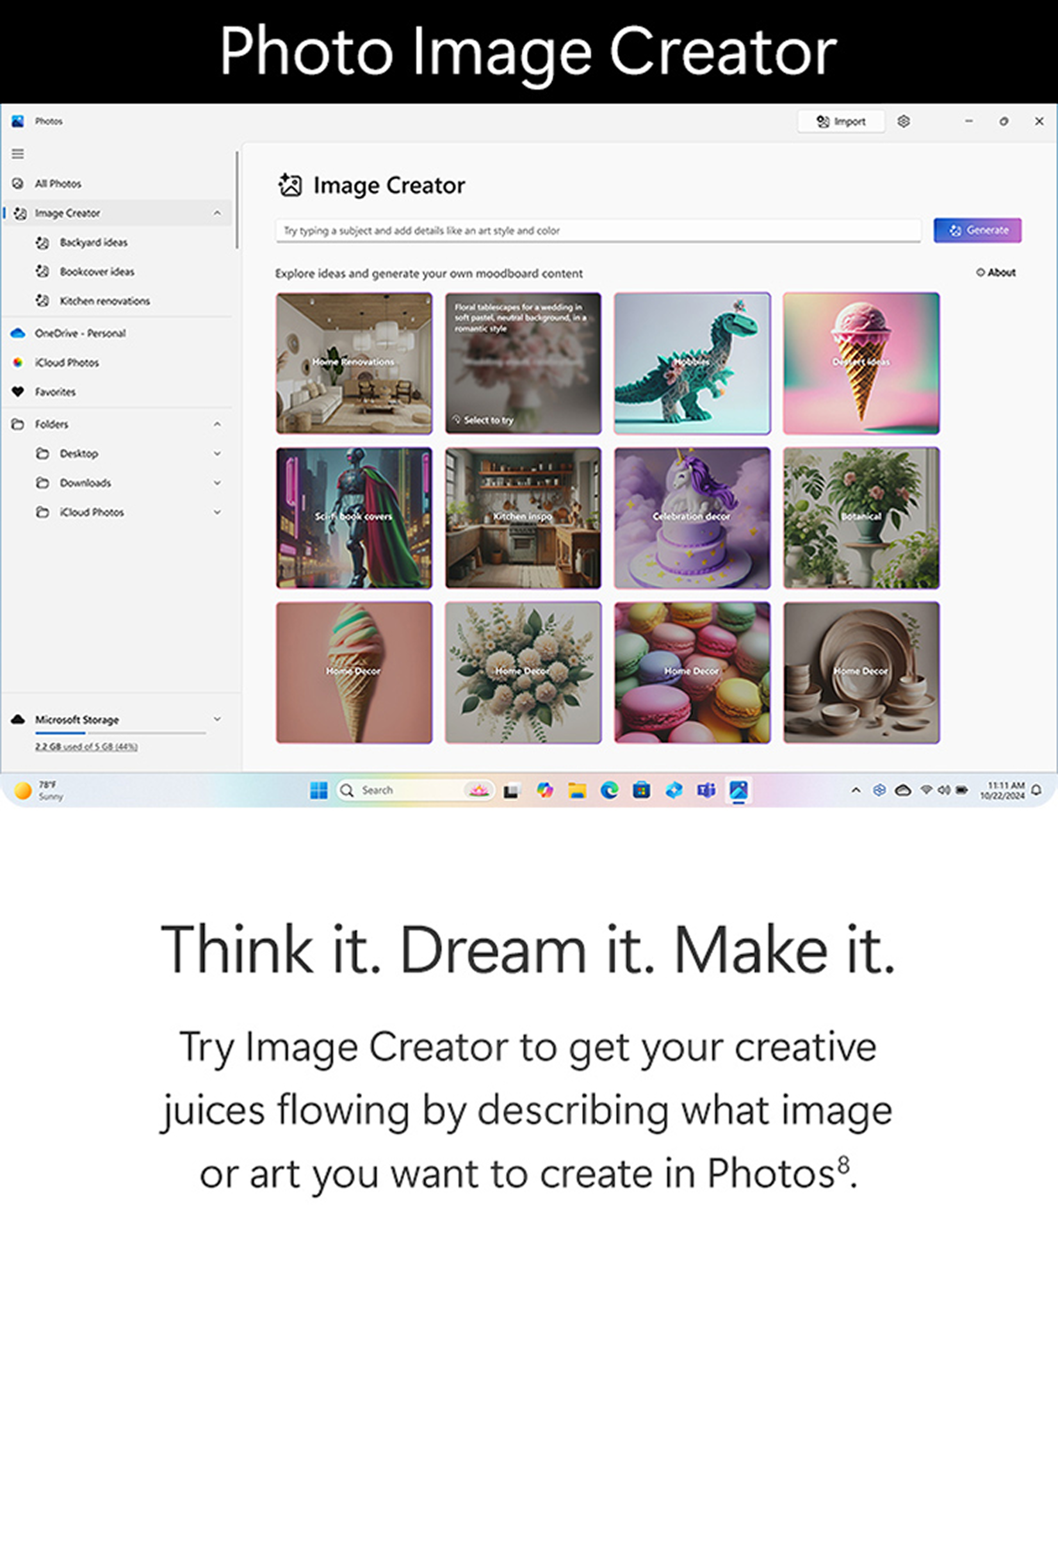
Task: Expand the Microsoft Storage dropdown
Action: click(x=217, y=719)
